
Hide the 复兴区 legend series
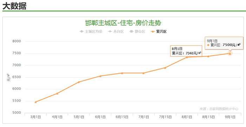tap(158, 31)
